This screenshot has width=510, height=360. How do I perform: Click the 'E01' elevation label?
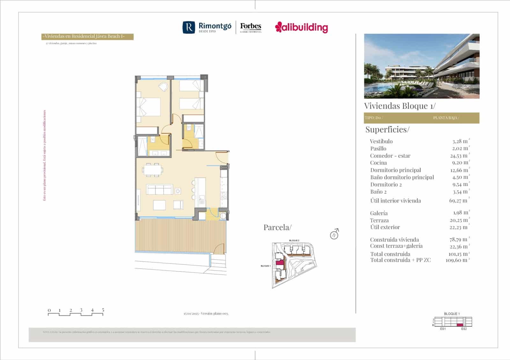pos(443,329)
